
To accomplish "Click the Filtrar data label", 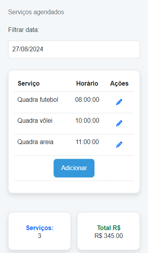I will (x=24, y=30).
